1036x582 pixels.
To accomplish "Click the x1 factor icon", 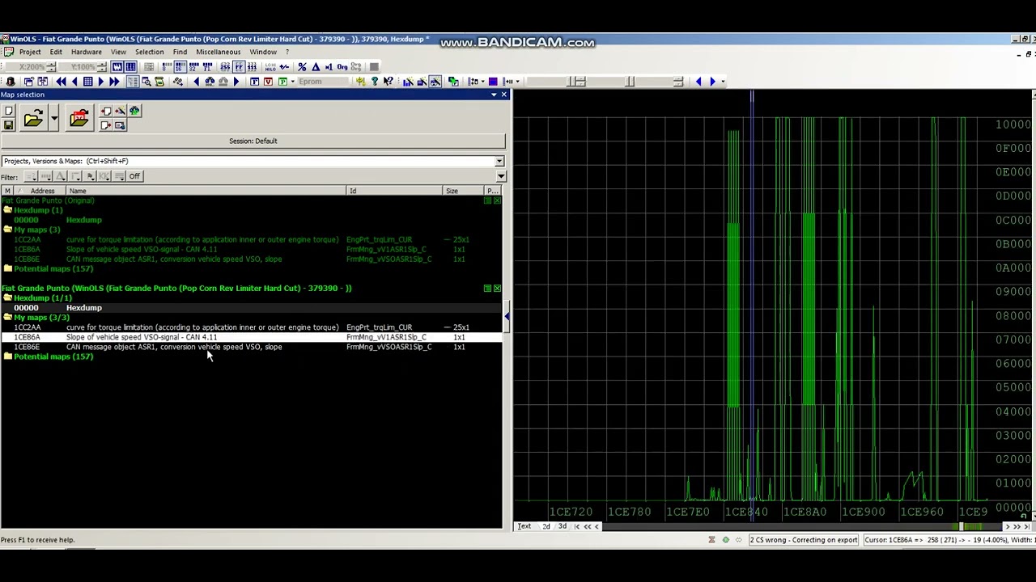I will 329,67.
